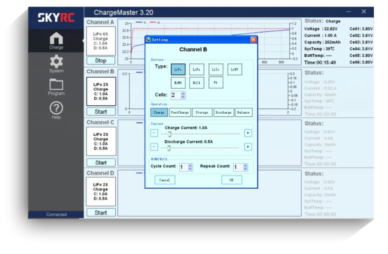This screenshot has height=254, width=388.
Task: Decrease discharge current with minus button
Action: coord(154,147)
